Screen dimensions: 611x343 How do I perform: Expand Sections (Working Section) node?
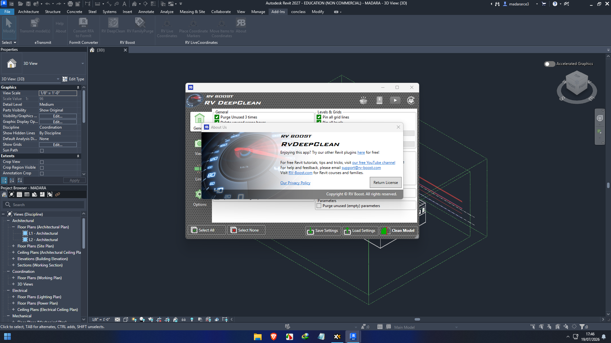pos(13,265)
